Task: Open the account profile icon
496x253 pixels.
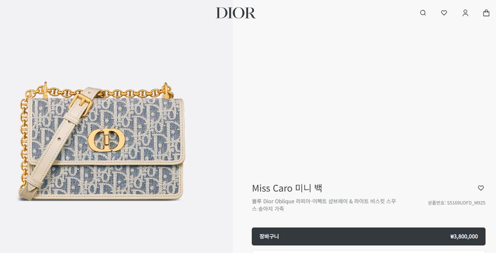Action: [x=465, y=13]
